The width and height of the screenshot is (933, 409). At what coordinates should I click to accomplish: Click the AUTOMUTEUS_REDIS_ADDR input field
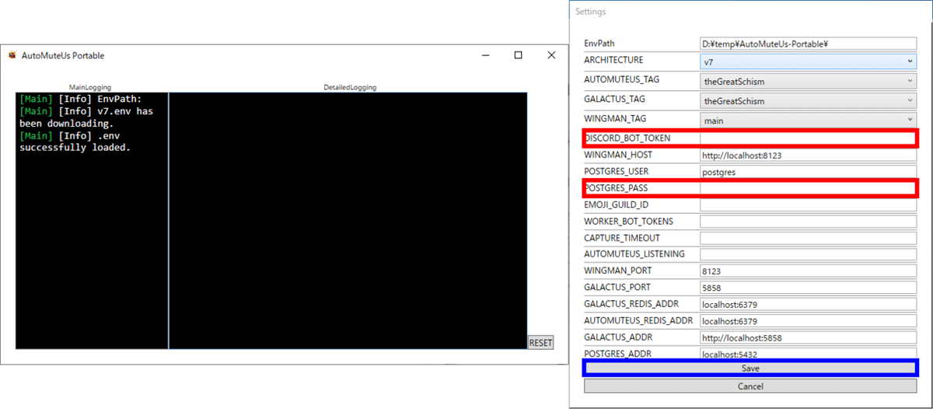[809, 320]
